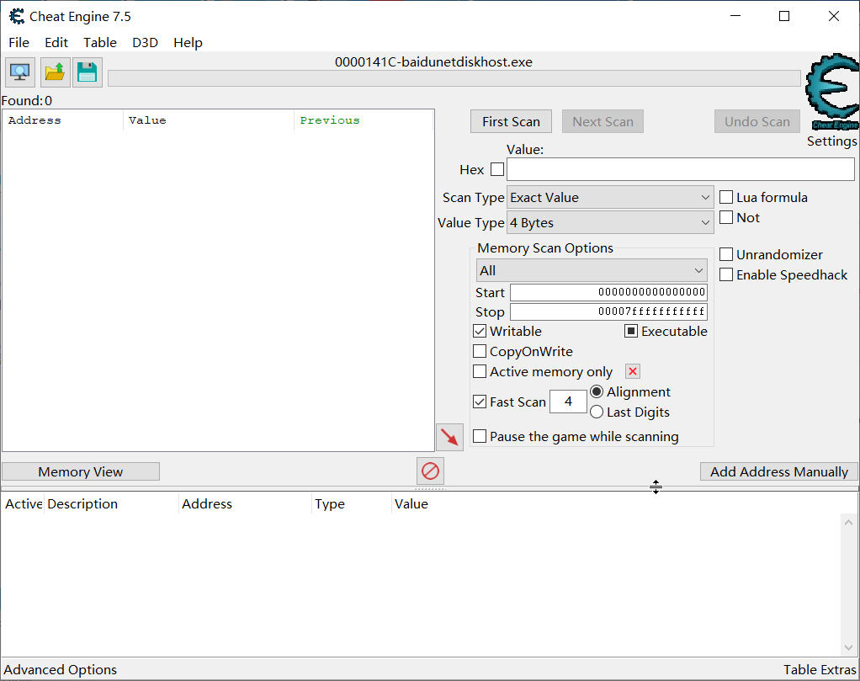
Task: Click the Value input field
Action: tap(681, 169)
